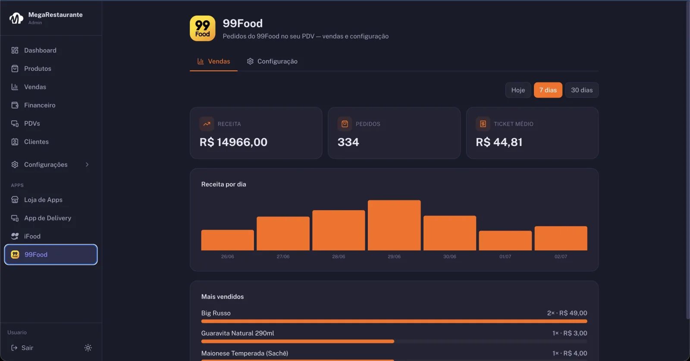690x361 pixels.
Task: Click the 29/06 revenue bar
Action: [394, 225]
